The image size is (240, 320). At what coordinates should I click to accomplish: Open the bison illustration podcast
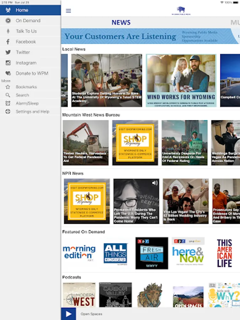(150, 295)
